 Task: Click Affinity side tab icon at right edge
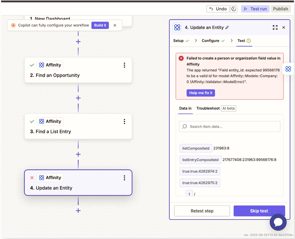click(x=288, y=69)
